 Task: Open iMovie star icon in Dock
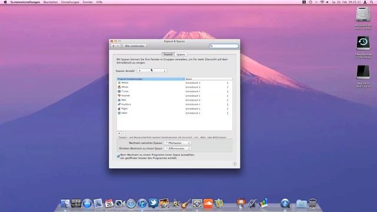click(176, 204)
